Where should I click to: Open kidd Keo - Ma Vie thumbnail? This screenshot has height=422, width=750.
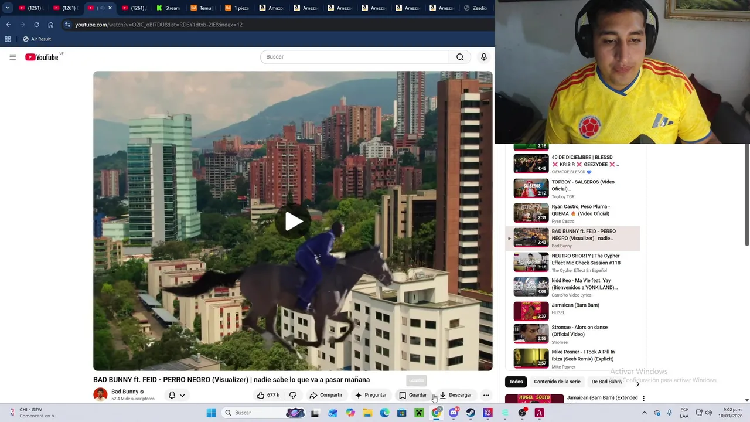tap(531, 287)
